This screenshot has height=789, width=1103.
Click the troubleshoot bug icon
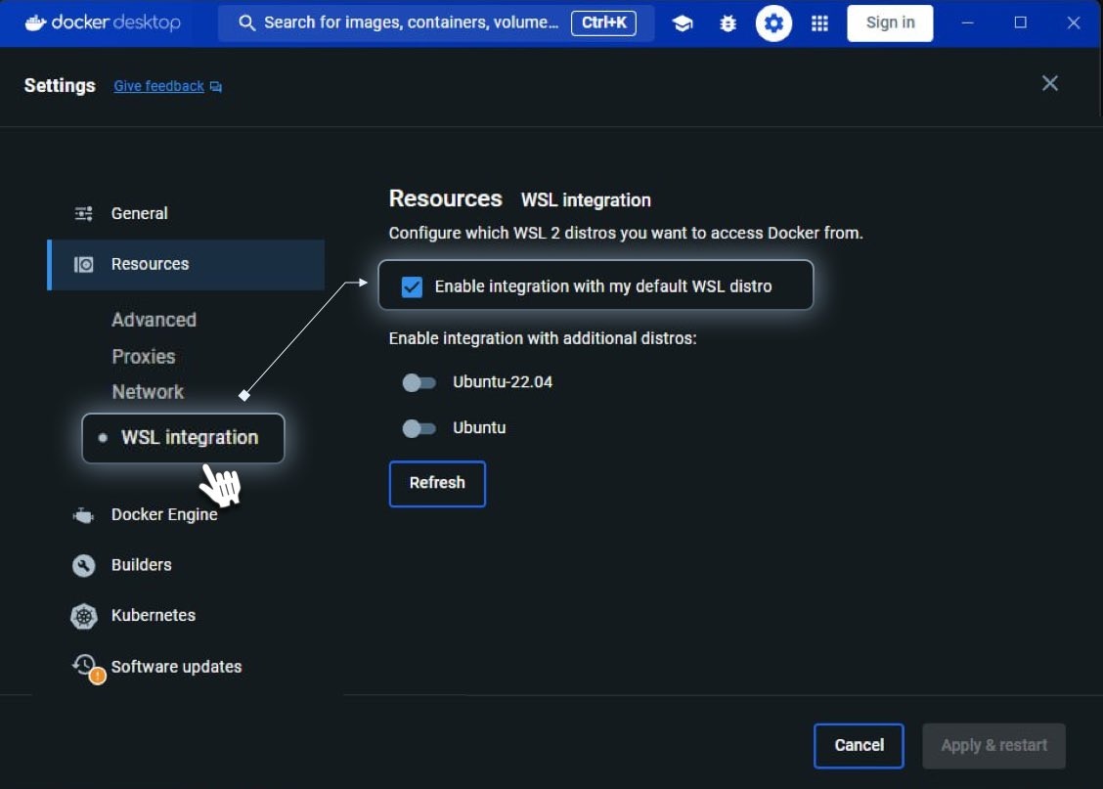click(x=728, y=23)
